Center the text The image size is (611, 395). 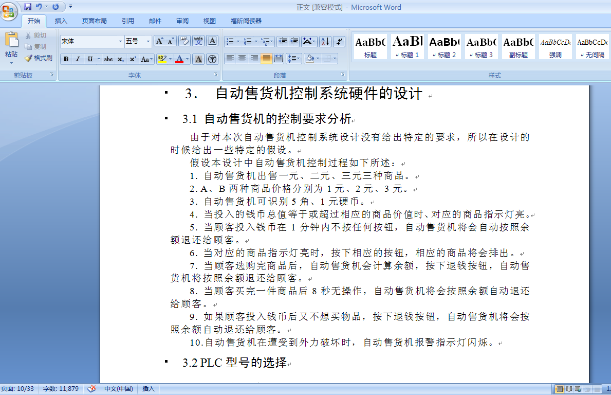[x=242, y=59]
